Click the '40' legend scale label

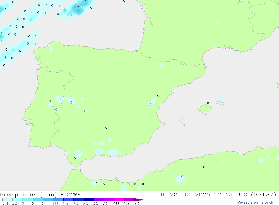[x=116, y=203]
